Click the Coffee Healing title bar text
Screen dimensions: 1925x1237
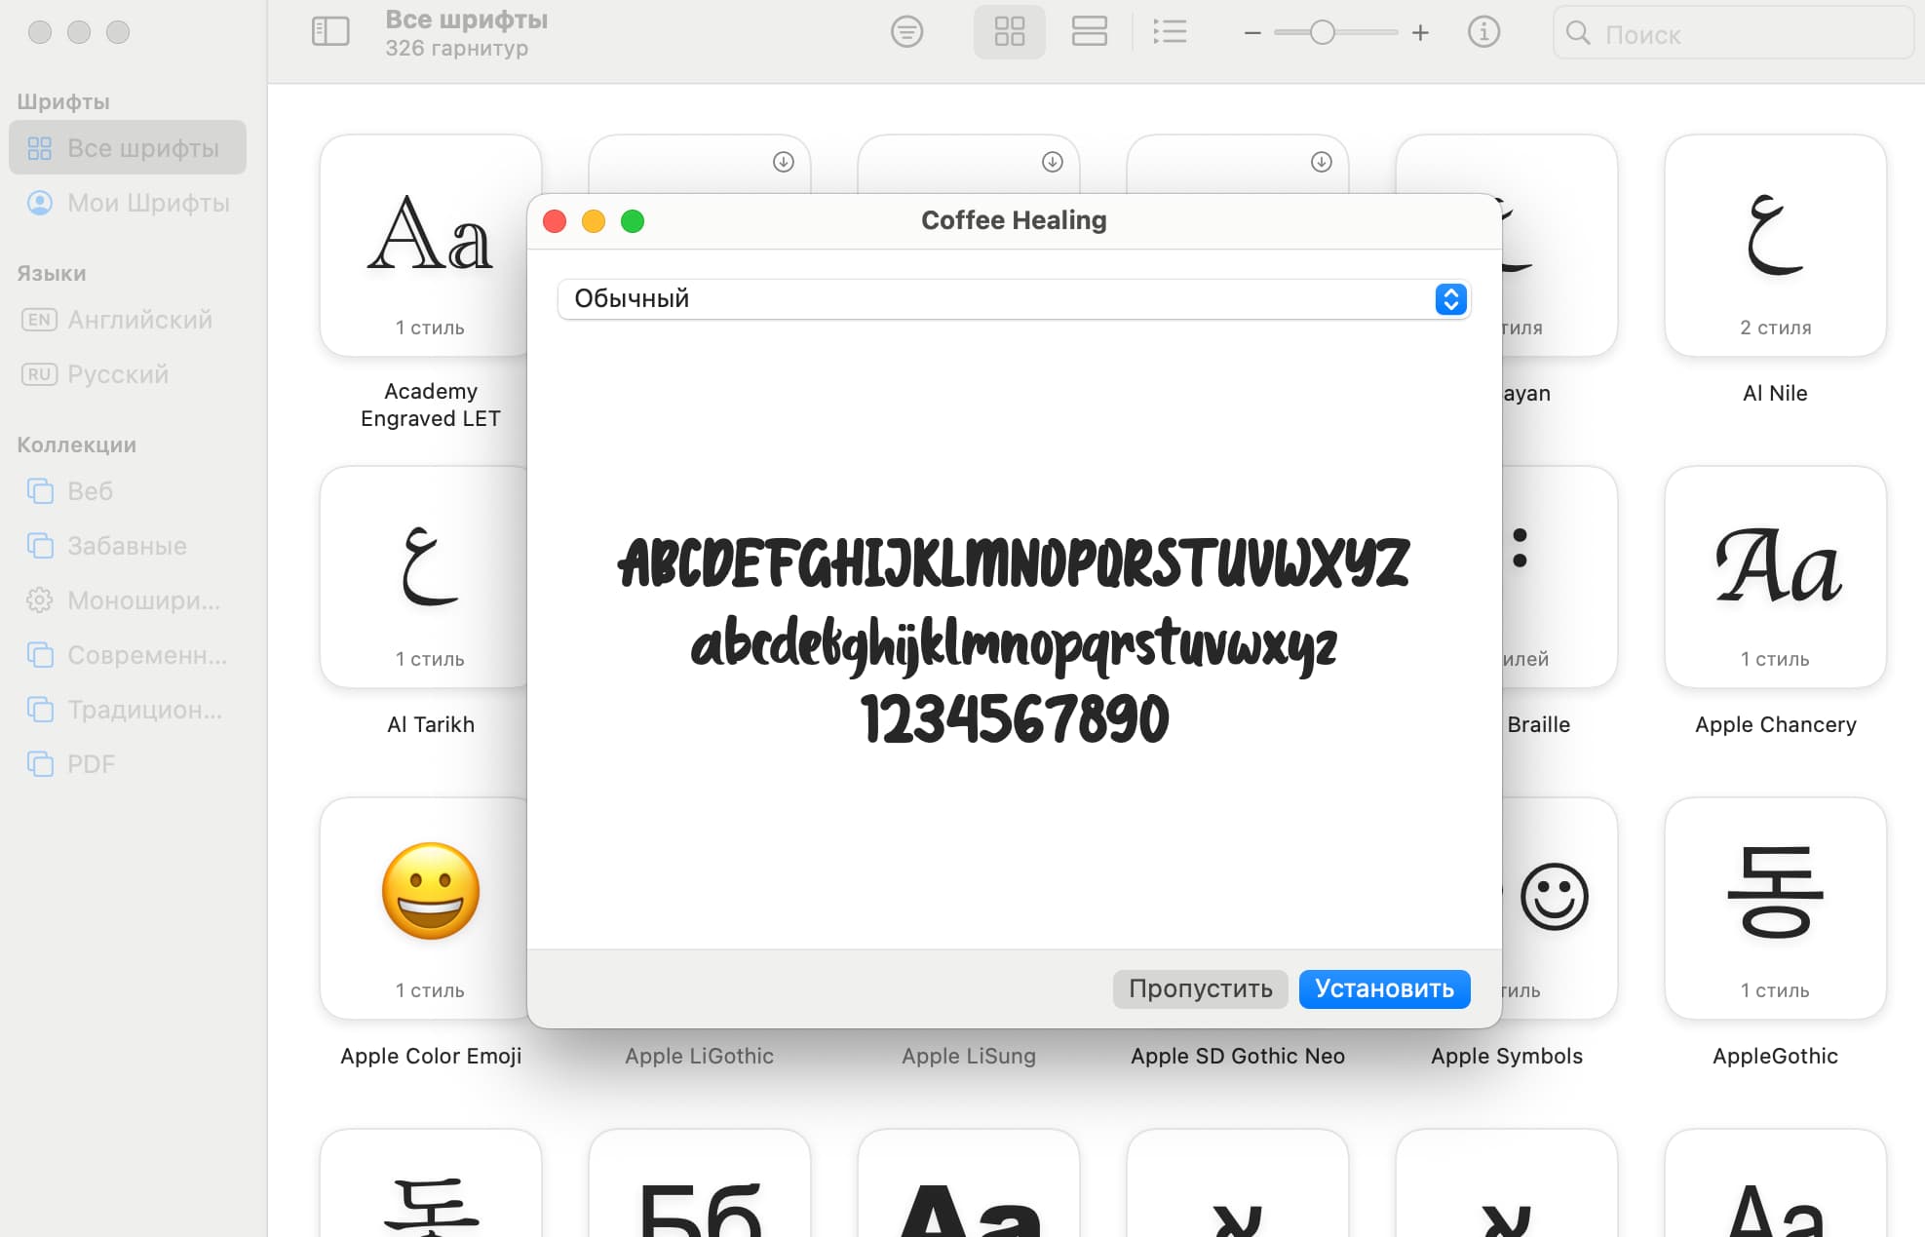click(x=1014, y=220)
